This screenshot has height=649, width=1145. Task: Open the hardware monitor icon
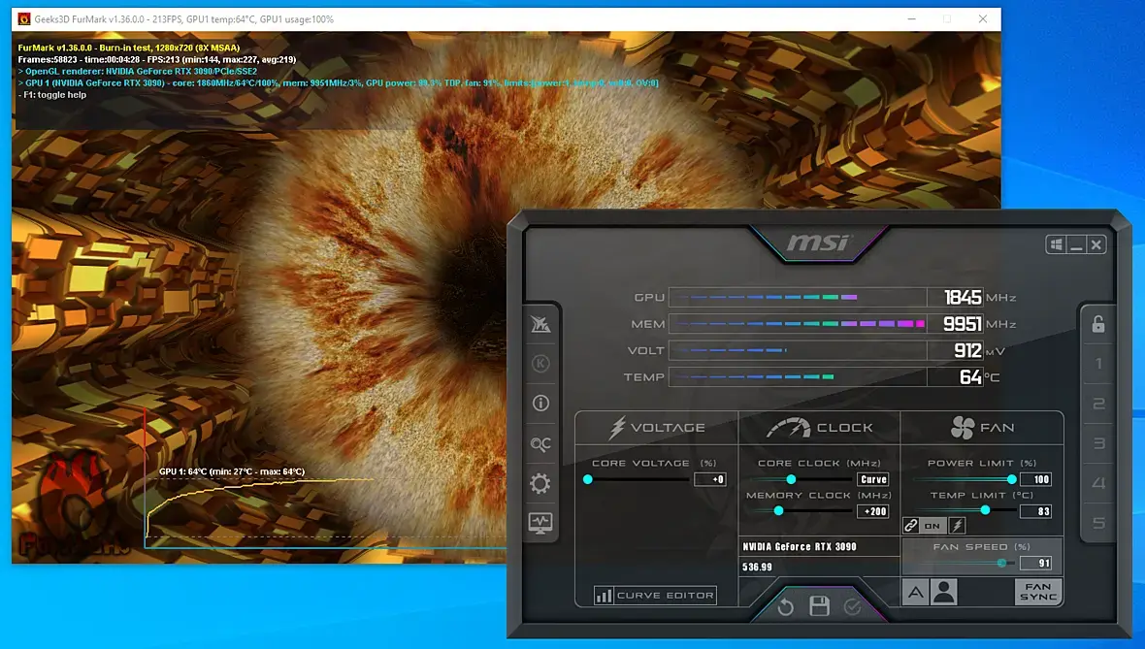tap(540, 523)
